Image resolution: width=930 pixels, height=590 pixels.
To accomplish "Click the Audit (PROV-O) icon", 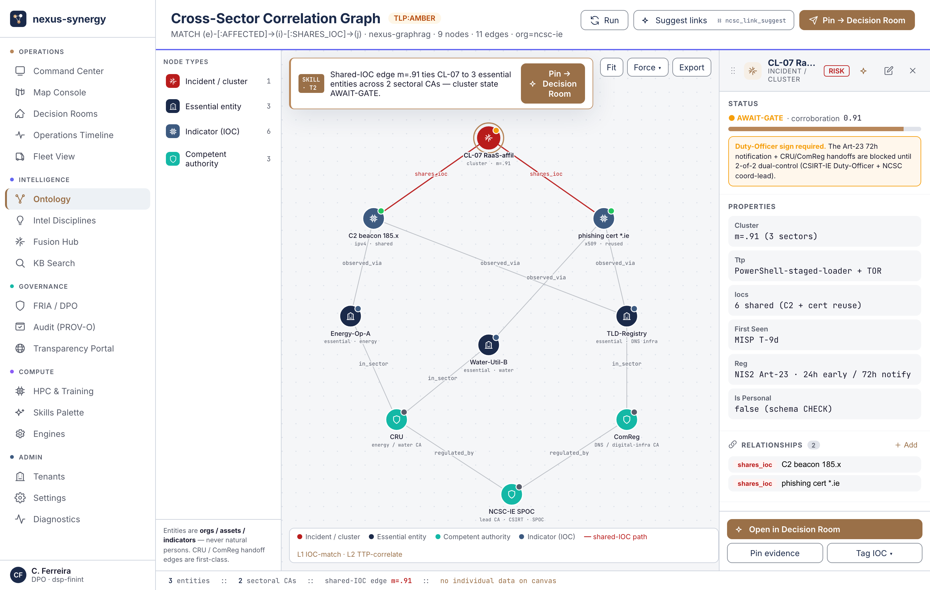I will [x=20, y=327].
